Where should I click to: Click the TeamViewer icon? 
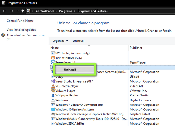pos(53,62)
